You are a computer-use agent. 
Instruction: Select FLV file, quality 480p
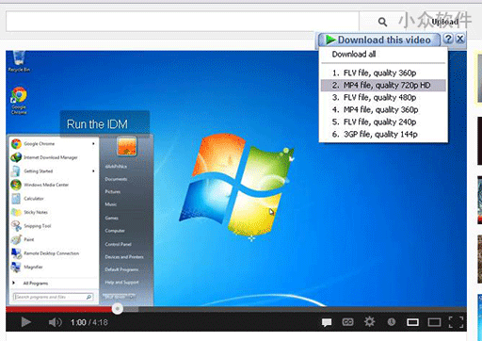(383, 97)
